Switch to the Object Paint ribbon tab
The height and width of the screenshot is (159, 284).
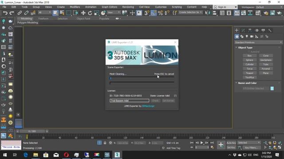click(83, 19)
